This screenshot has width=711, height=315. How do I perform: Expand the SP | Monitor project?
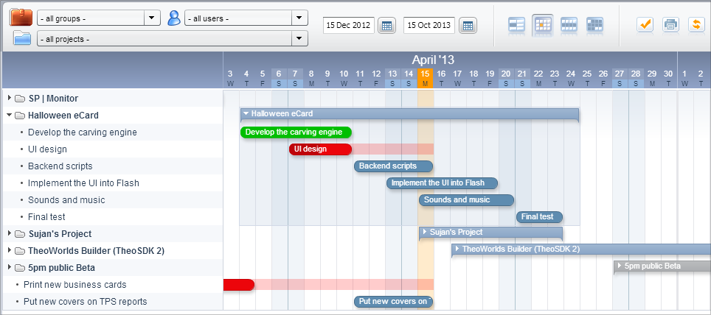(x=9, y=98)
